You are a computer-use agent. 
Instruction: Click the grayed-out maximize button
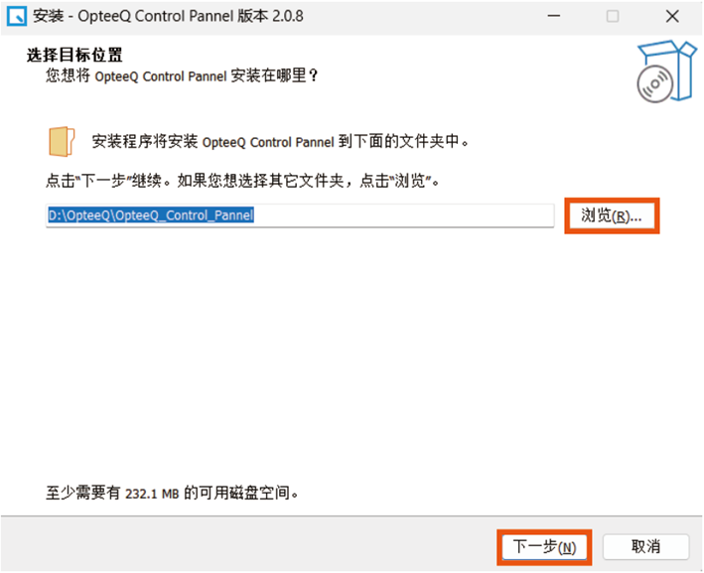613,17
